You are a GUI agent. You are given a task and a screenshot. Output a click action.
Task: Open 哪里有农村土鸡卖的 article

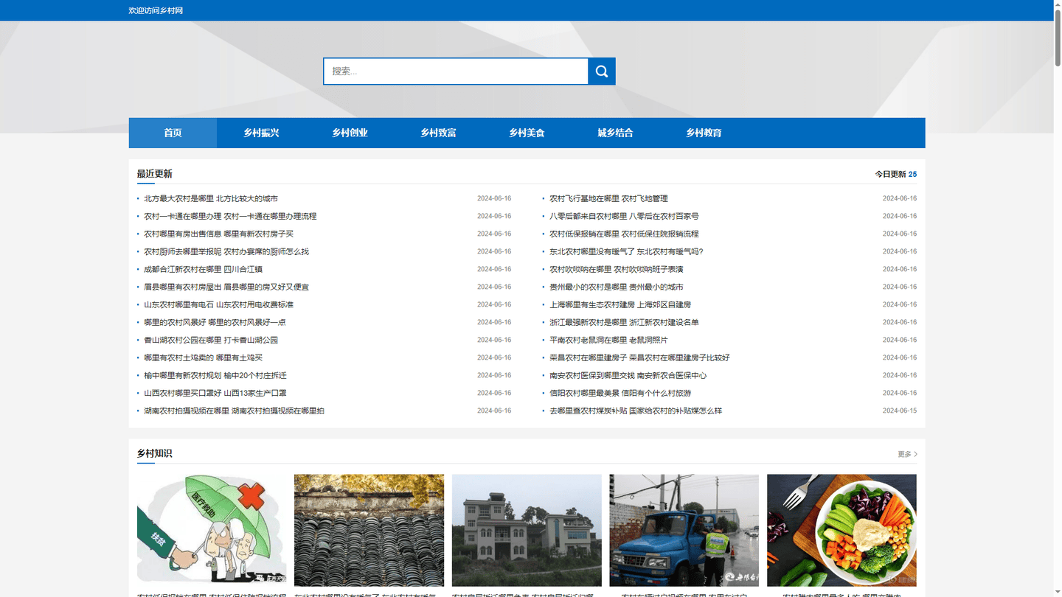(x=203, y=357)
